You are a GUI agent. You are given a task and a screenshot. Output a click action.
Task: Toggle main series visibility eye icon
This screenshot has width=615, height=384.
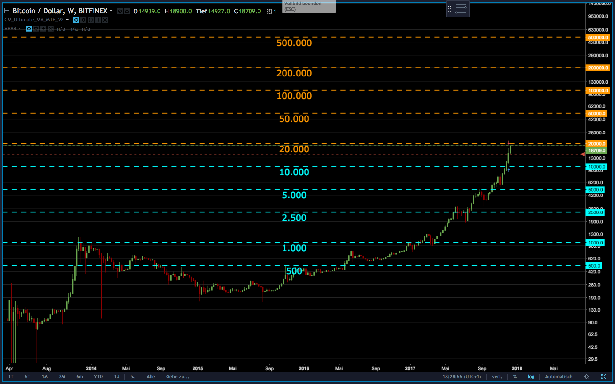pyautogui.click(x=120, y=11)
